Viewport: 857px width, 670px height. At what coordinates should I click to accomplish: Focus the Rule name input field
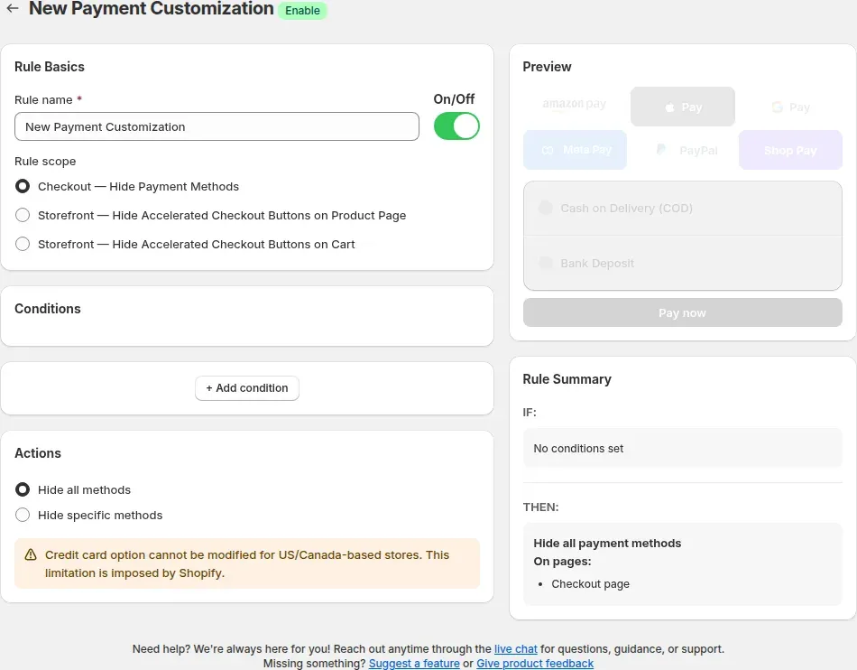(x=217, y=126)
